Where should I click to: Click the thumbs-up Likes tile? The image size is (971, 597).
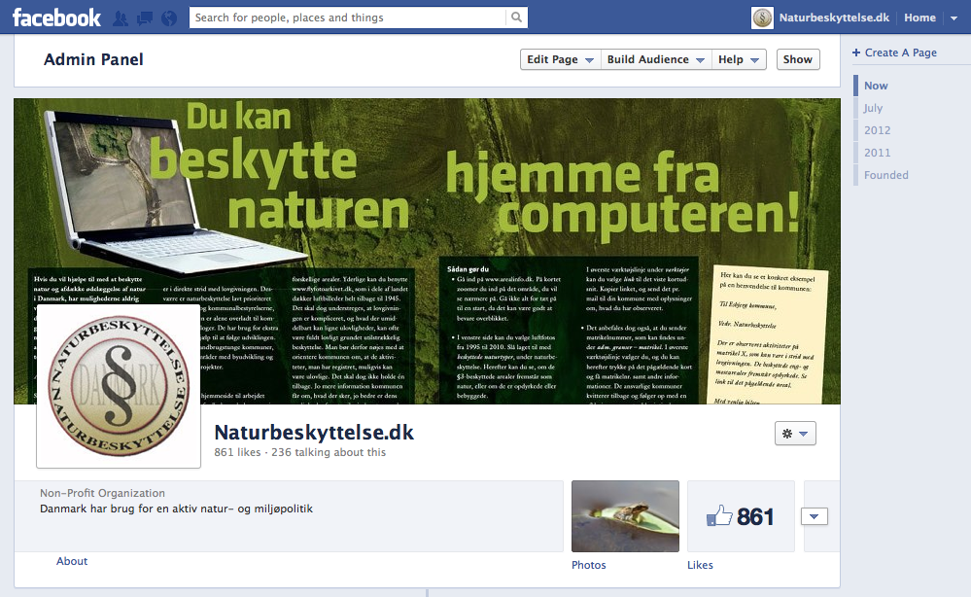click(x=741, y=516)
